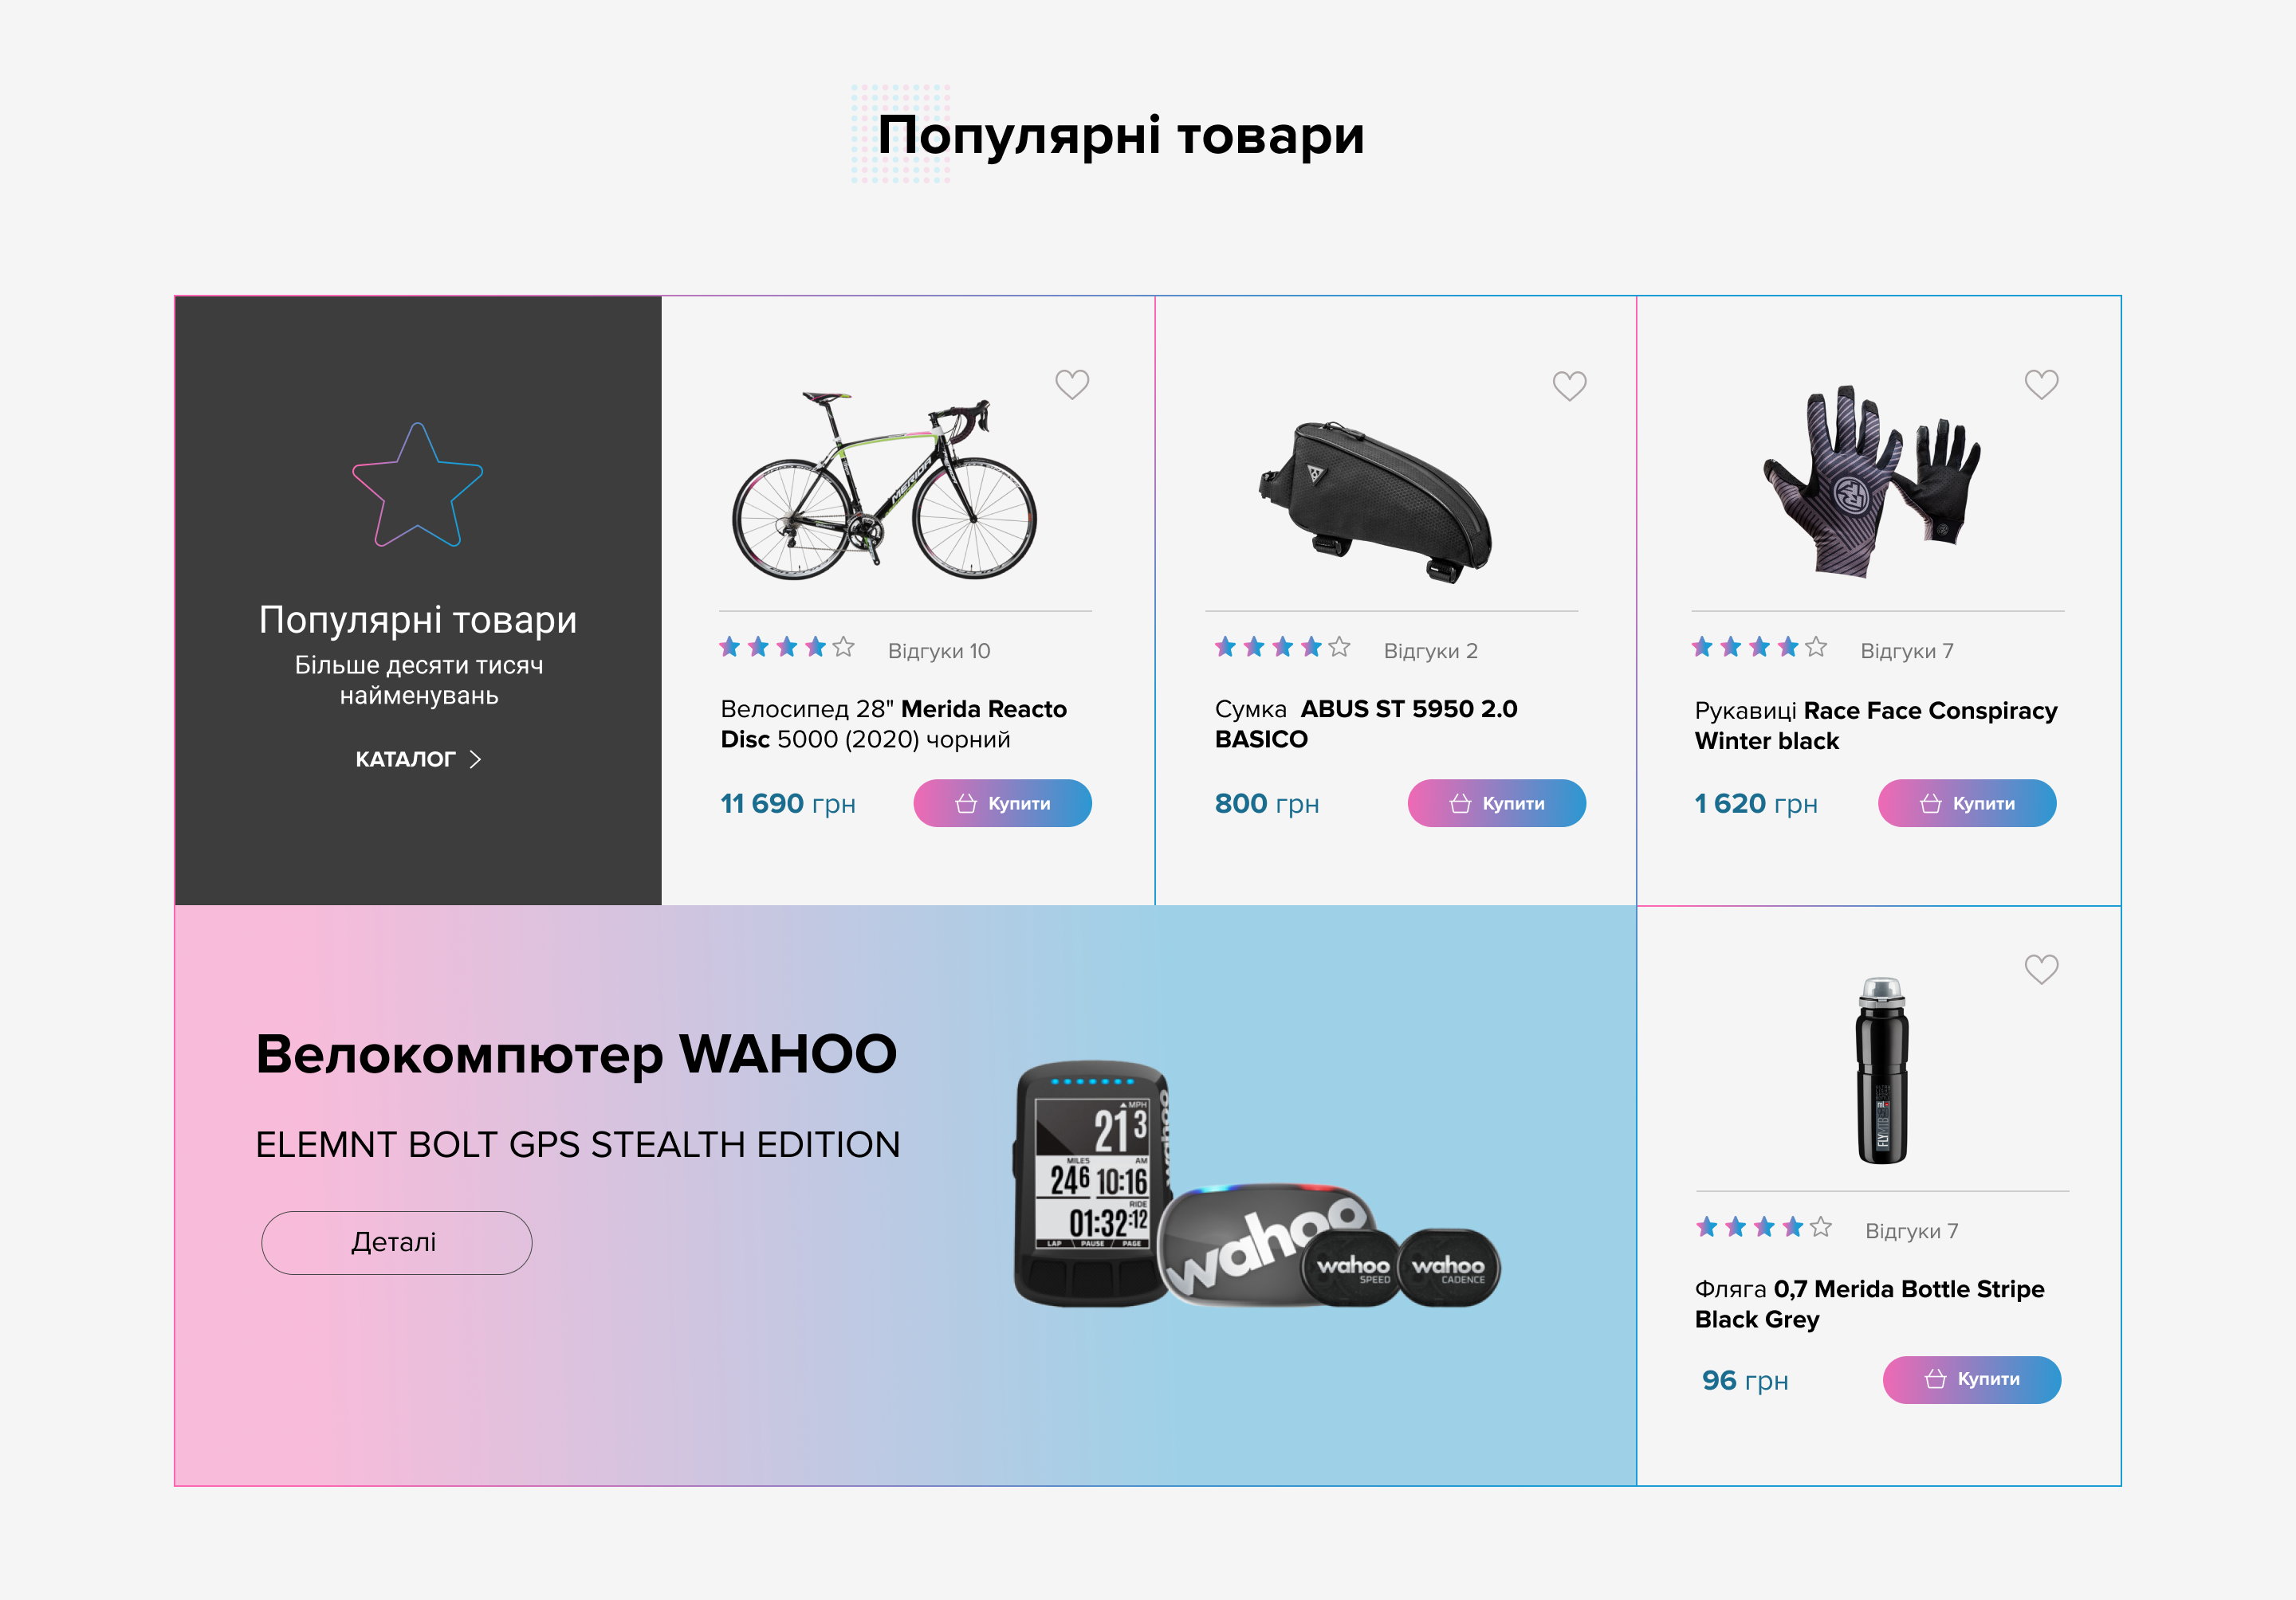Click the gloves product image
This screenshot has height=1600, width=2296.
coord(1871,482)
